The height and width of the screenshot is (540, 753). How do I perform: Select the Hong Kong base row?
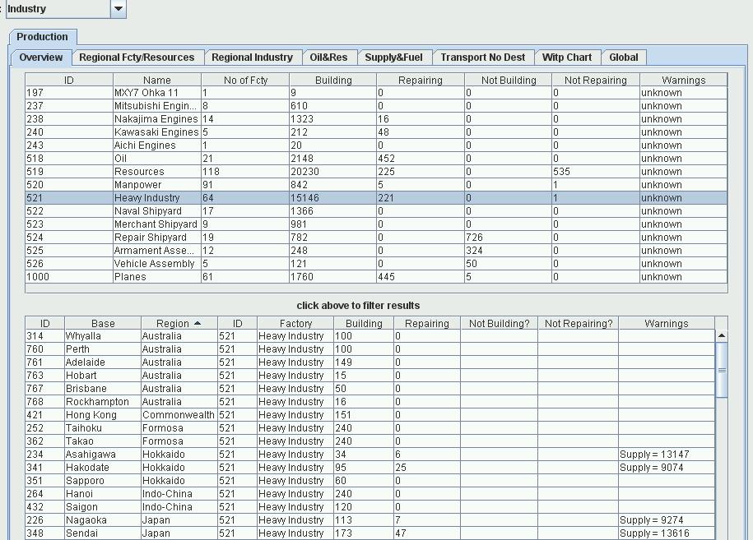370,415
